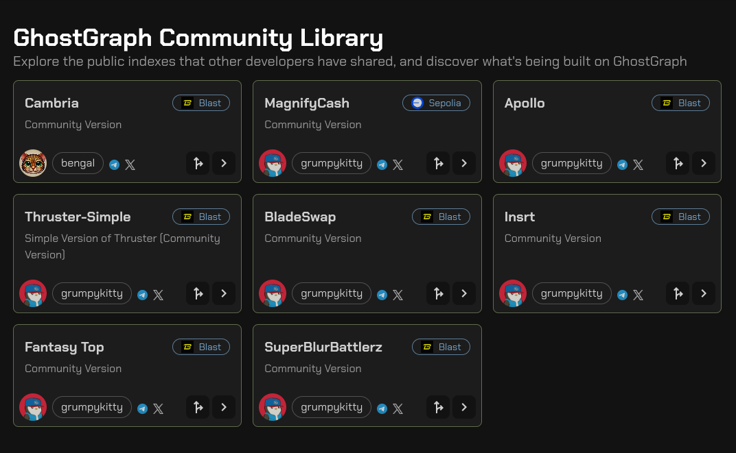
Task: Click the X (Twitter) icon on Apollo card
Action: pos(638,164)
